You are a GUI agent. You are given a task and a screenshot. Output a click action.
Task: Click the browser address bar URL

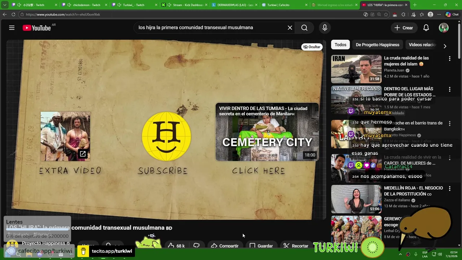pos(63,14)
